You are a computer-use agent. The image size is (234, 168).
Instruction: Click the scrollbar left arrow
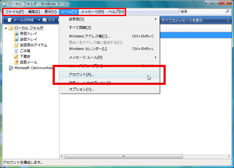coord(62,156)
